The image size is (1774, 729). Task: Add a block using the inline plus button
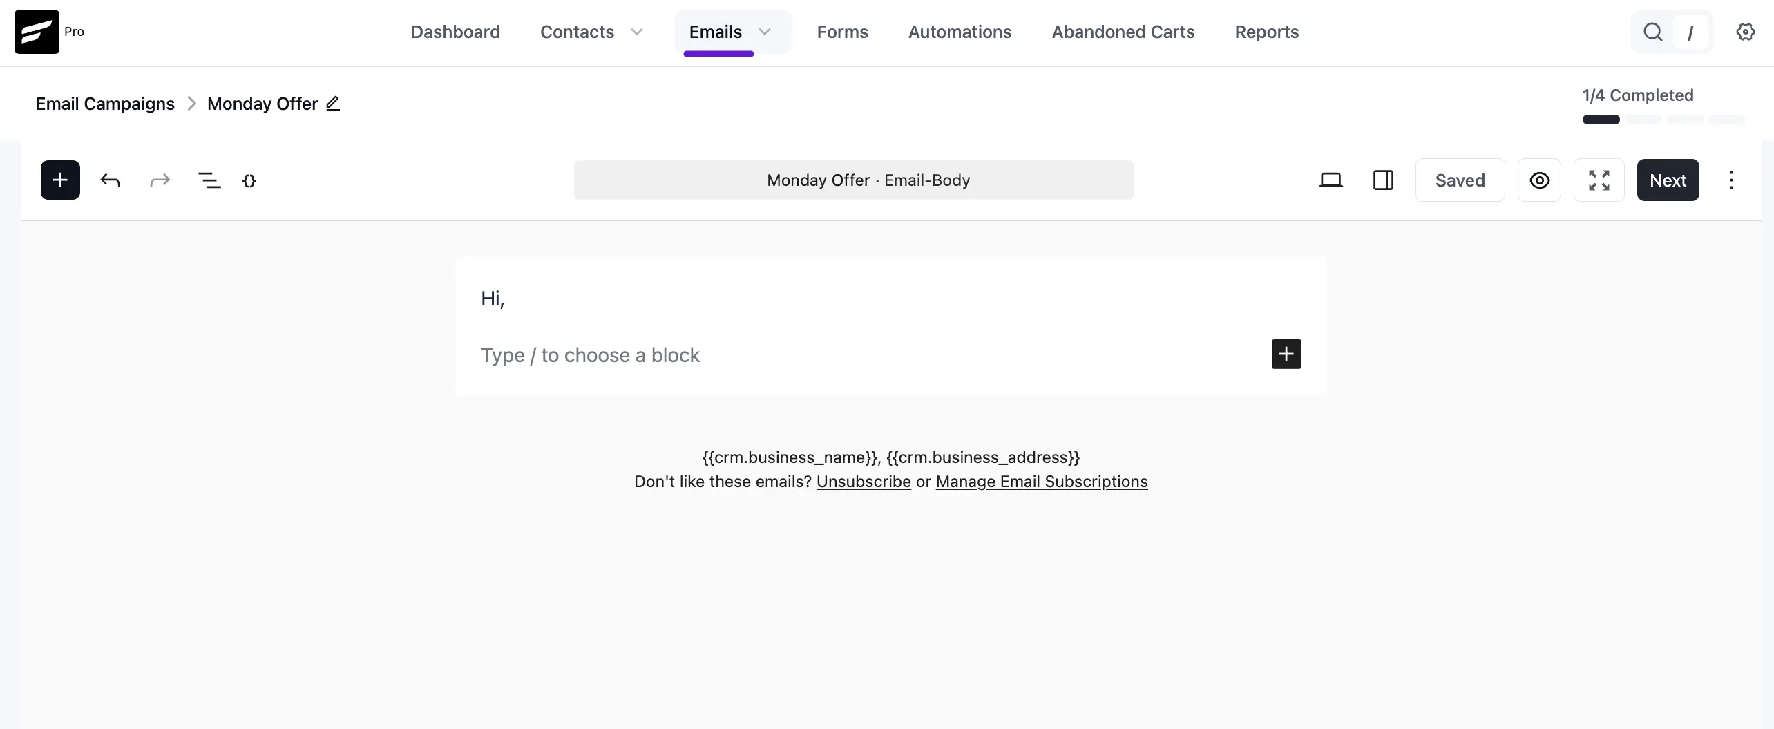1286,354
